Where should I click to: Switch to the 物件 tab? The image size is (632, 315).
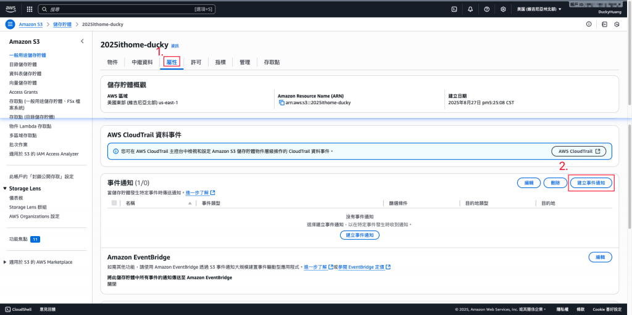click(112, 62)
